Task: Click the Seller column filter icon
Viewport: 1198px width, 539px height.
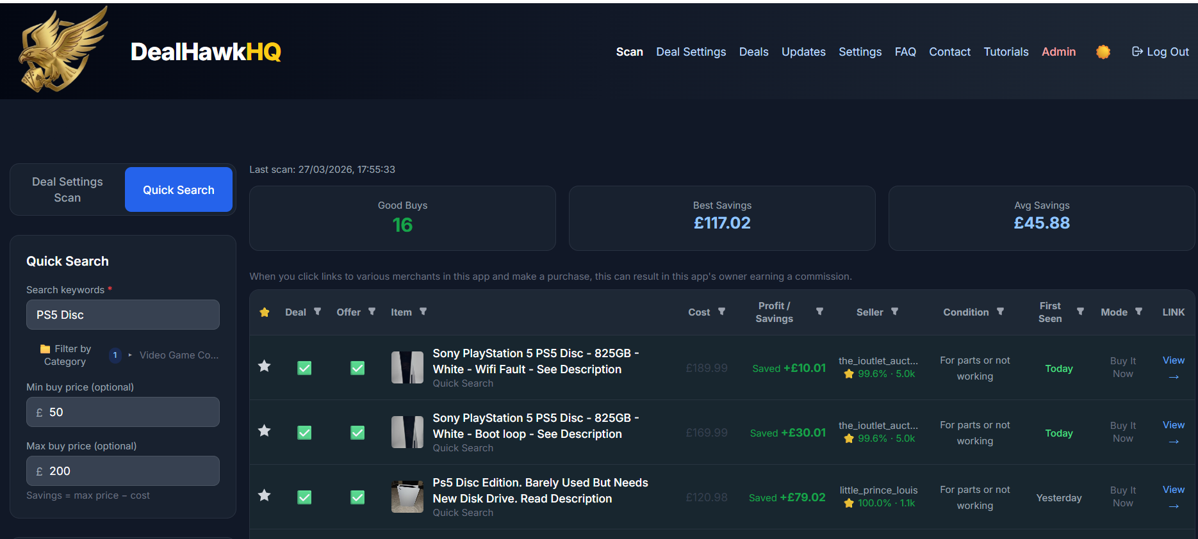Action: click(894, 312)
